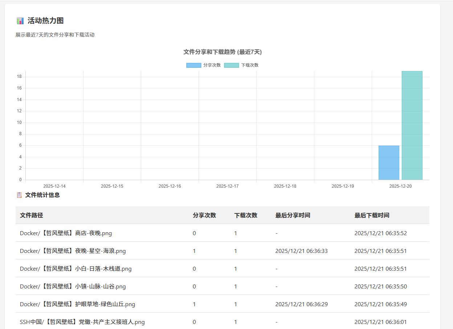Click the 最后下载时间 column header
The width and height of the screenshot is (453, 329).
pyautogui.click(x=372, y=215)
